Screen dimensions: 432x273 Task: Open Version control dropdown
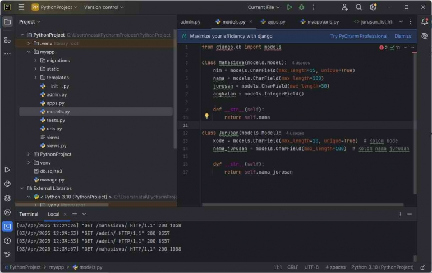tap(104, 7)
